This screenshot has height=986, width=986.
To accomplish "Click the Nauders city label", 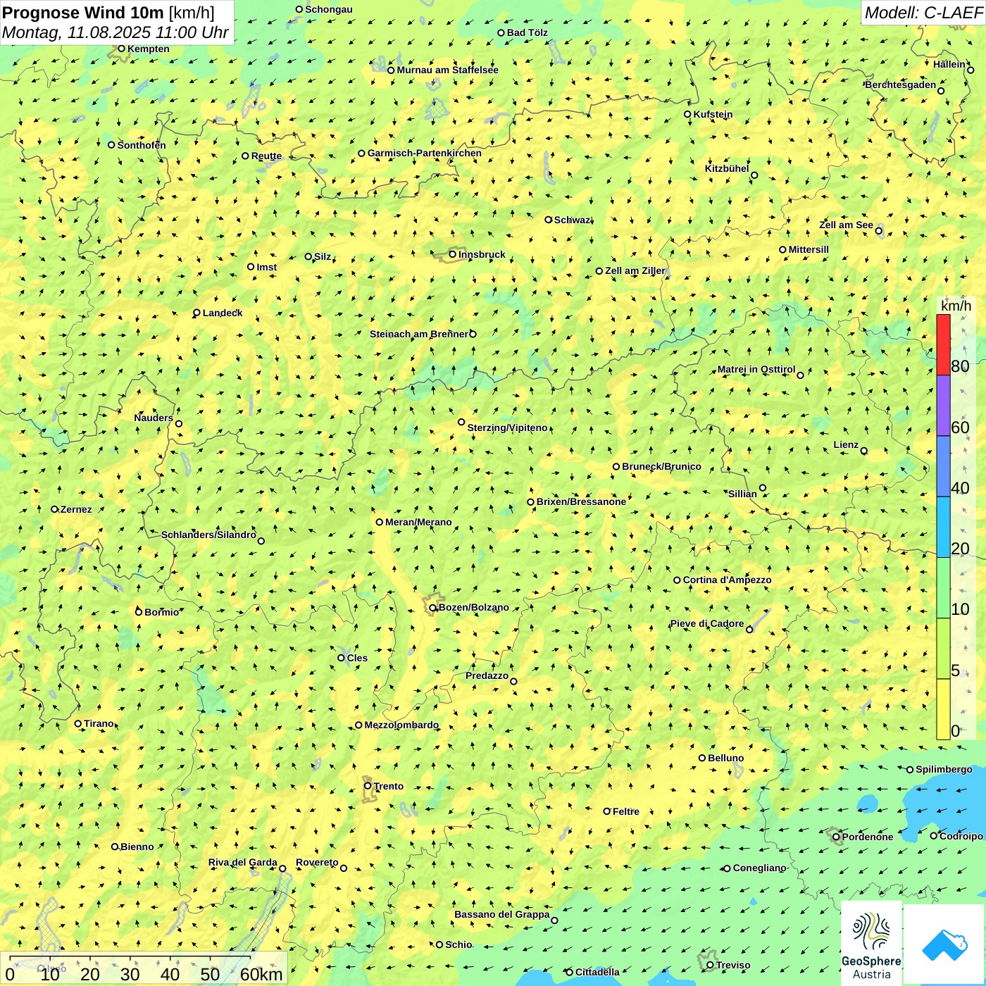I will tap(154, 418).
